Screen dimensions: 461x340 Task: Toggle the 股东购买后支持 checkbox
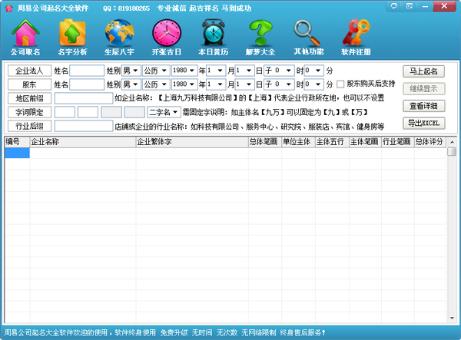(x=341, y=84)
